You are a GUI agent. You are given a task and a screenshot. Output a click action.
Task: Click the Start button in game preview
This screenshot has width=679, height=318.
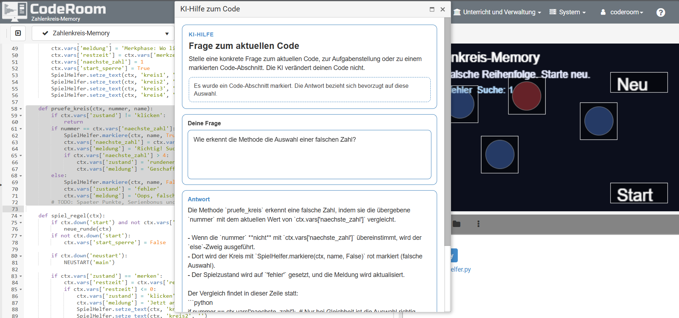(639, 193)
